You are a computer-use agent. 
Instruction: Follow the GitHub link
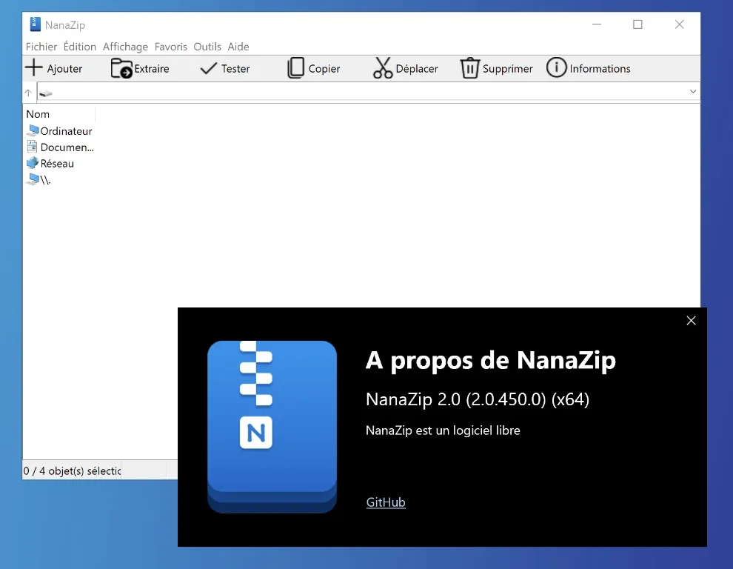(x=386, y=502)
